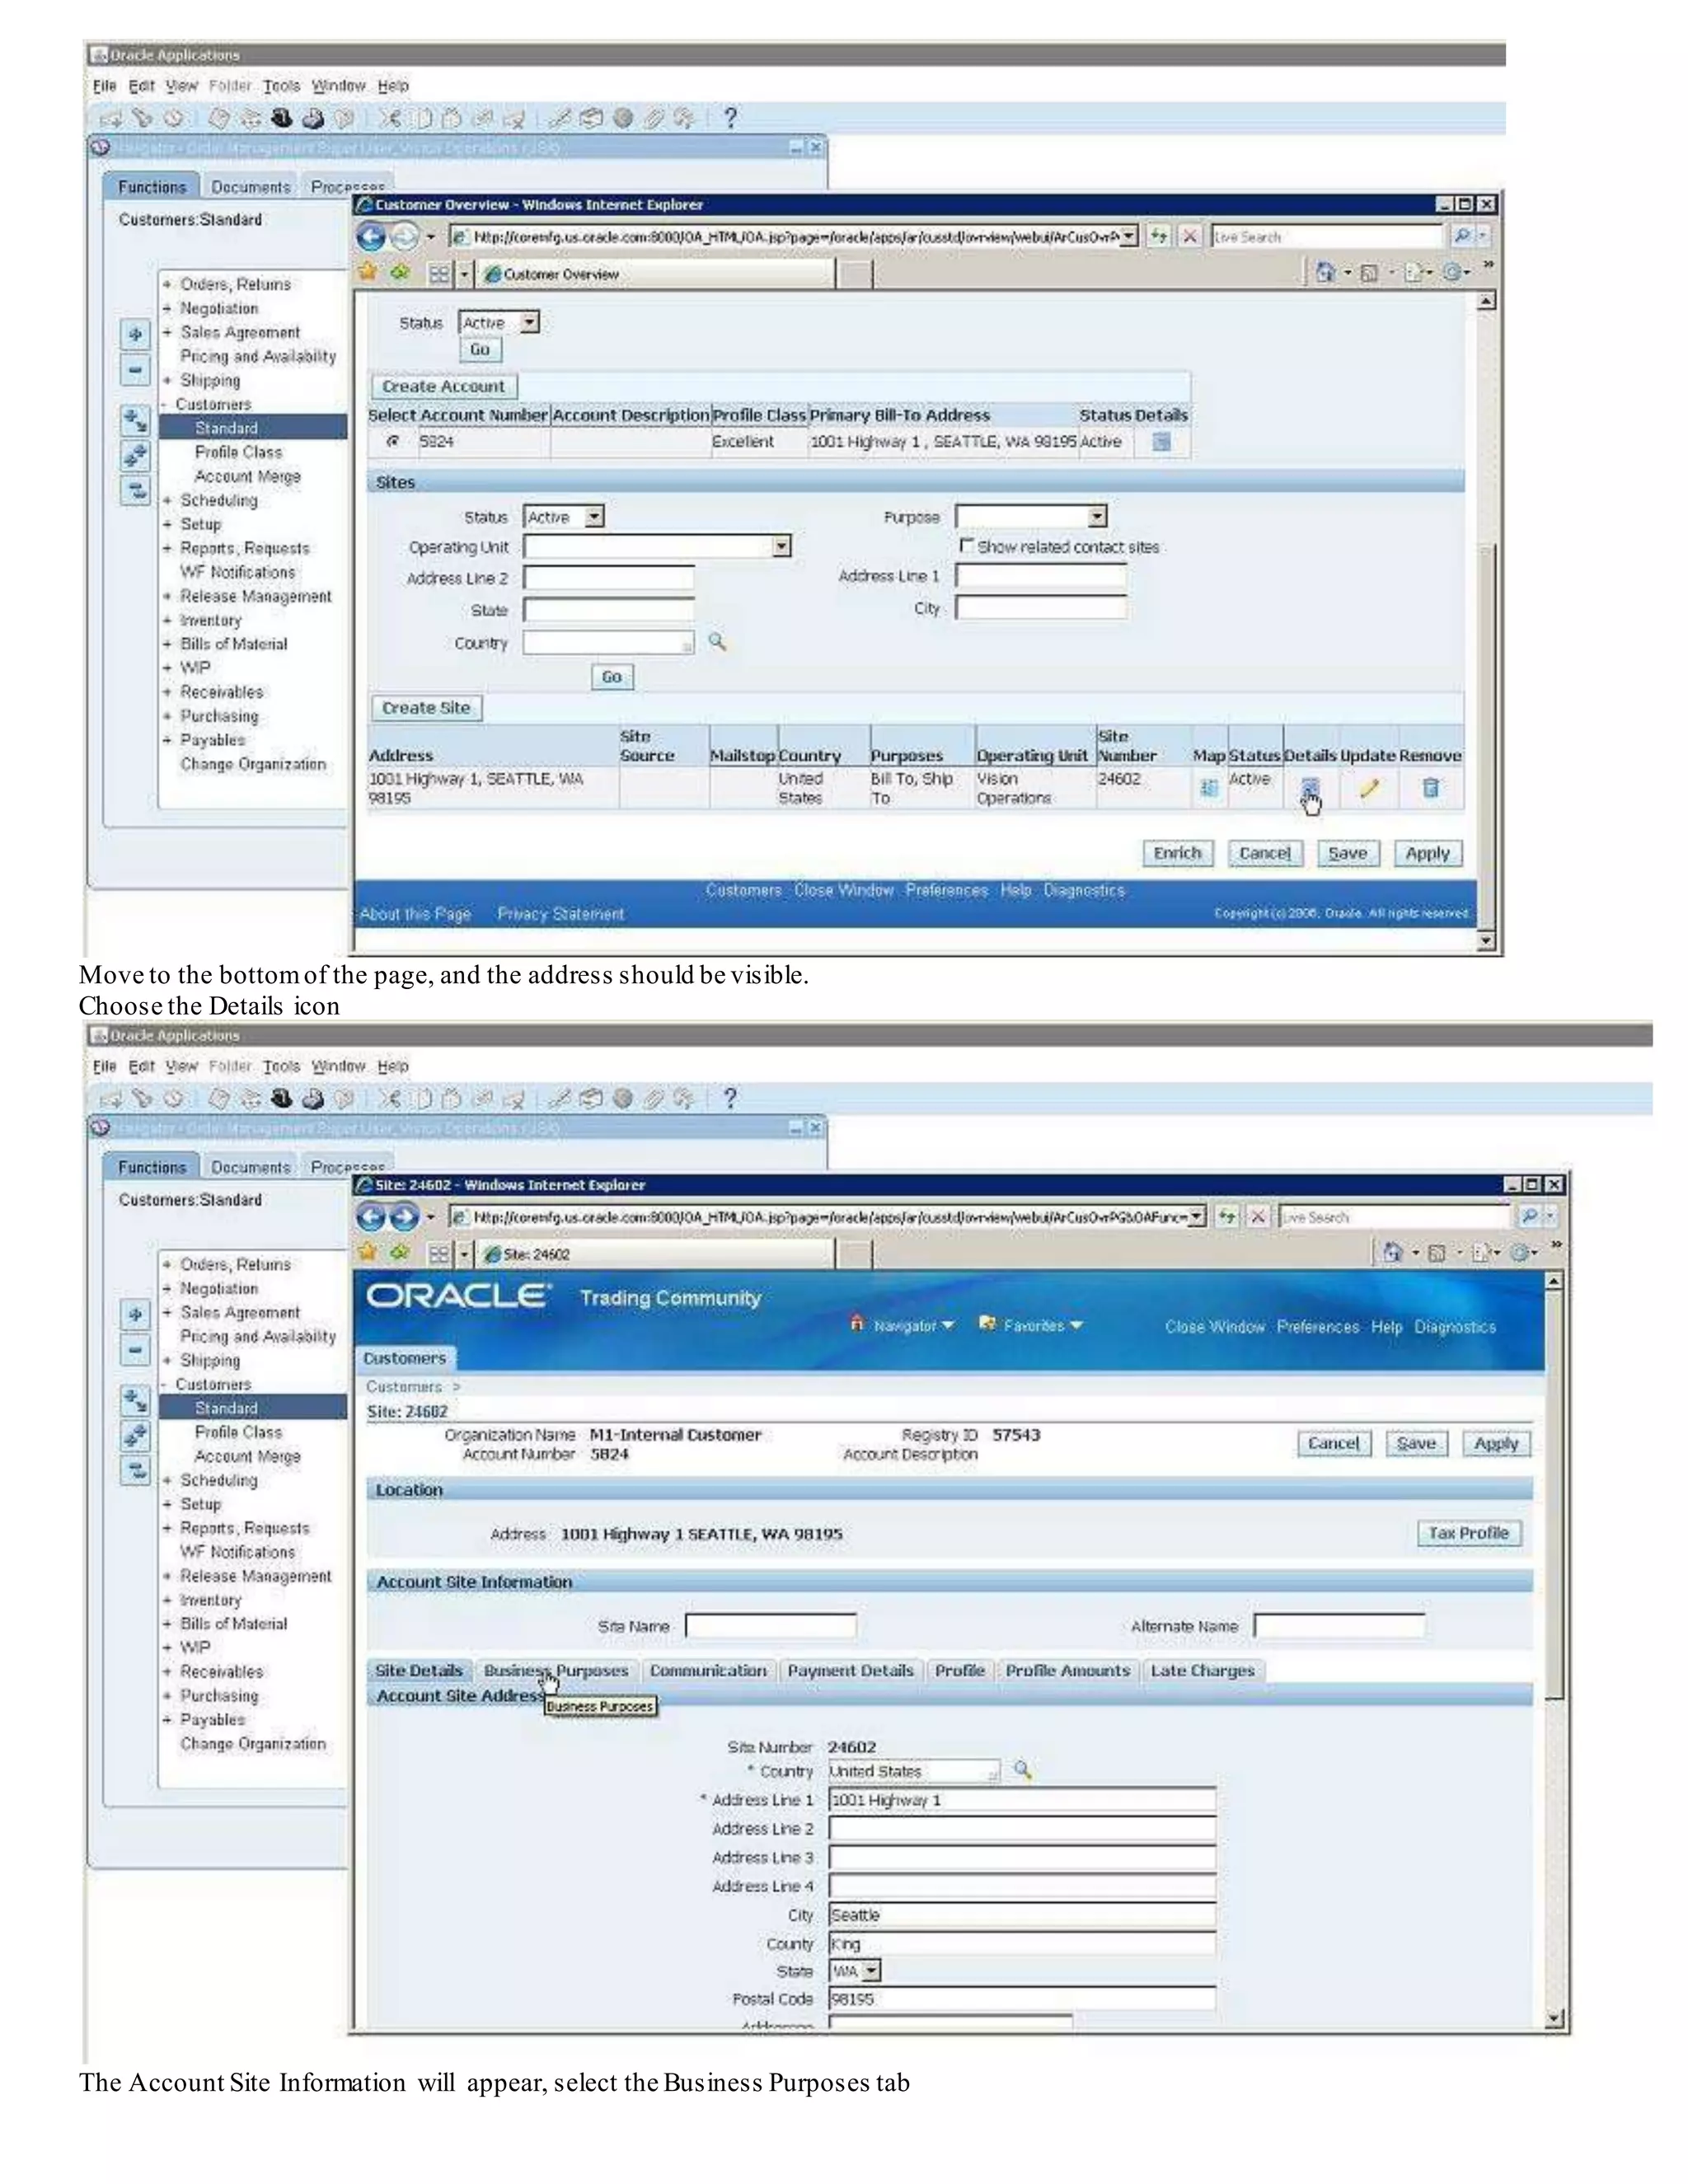
Task: Open the Operating Unit dropdown
Action: (x=782, y=546)
